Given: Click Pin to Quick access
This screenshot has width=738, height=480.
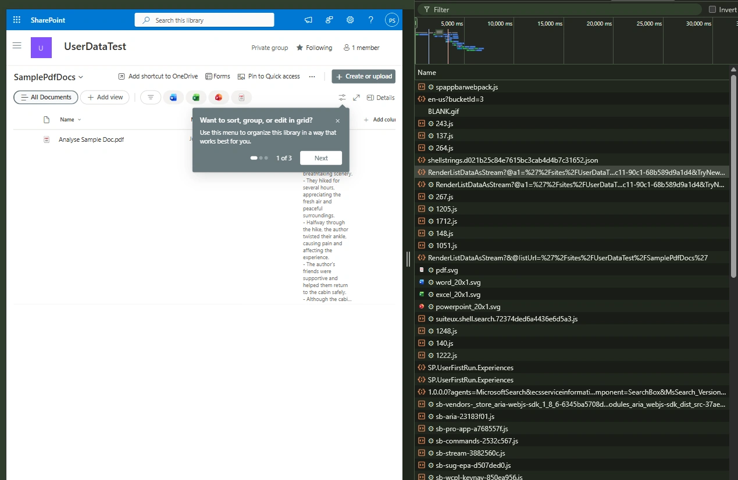Looking at the screenshot, I should pyautogui.click(x=269, y=76).
